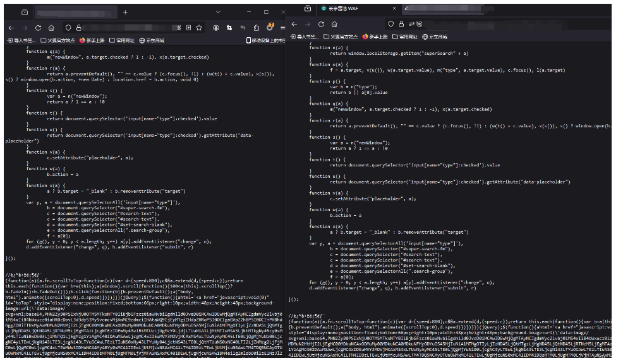This screenshot has height=358, width=623.
Task: Open home page in right browser window
Action: 334,24
